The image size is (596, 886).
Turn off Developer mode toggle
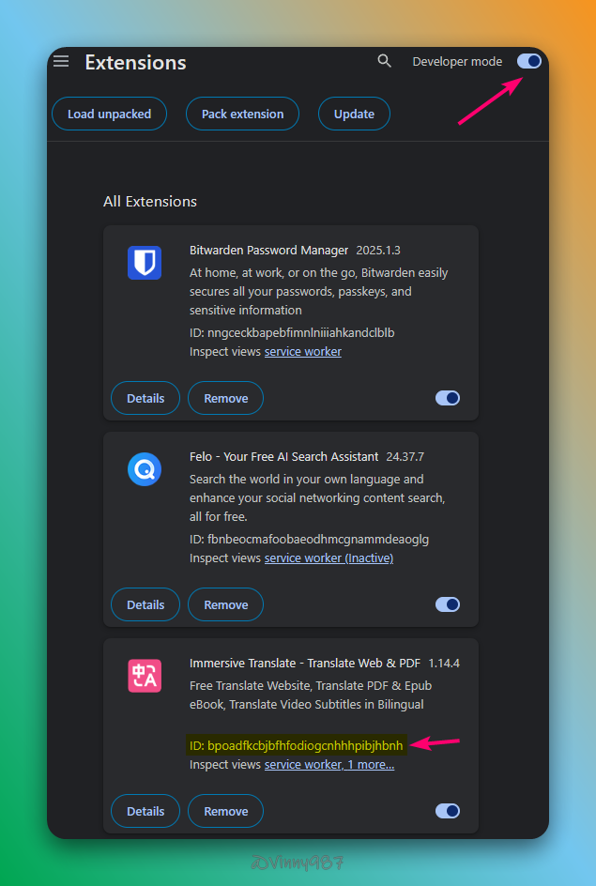[529, 61]
